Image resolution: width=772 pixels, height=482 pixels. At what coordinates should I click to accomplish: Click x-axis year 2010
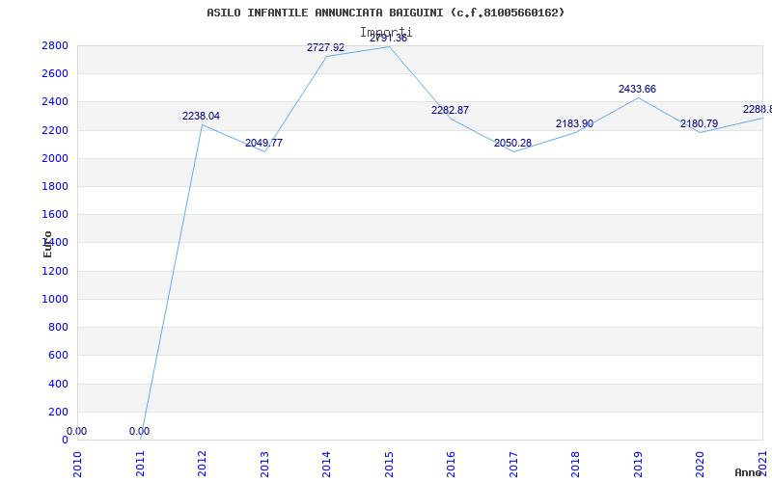click(x=77, y=464)
